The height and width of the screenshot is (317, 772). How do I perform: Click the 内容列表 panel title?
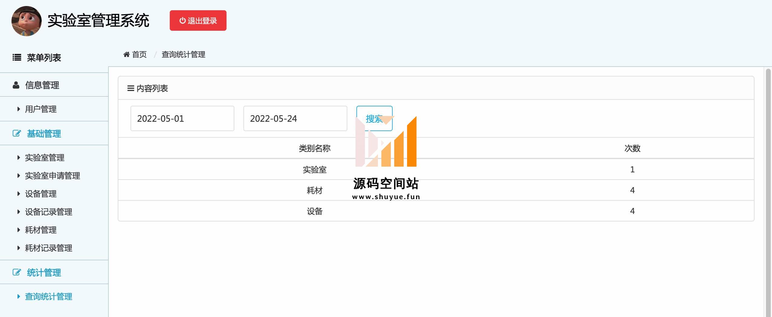(x=152, y=88)
